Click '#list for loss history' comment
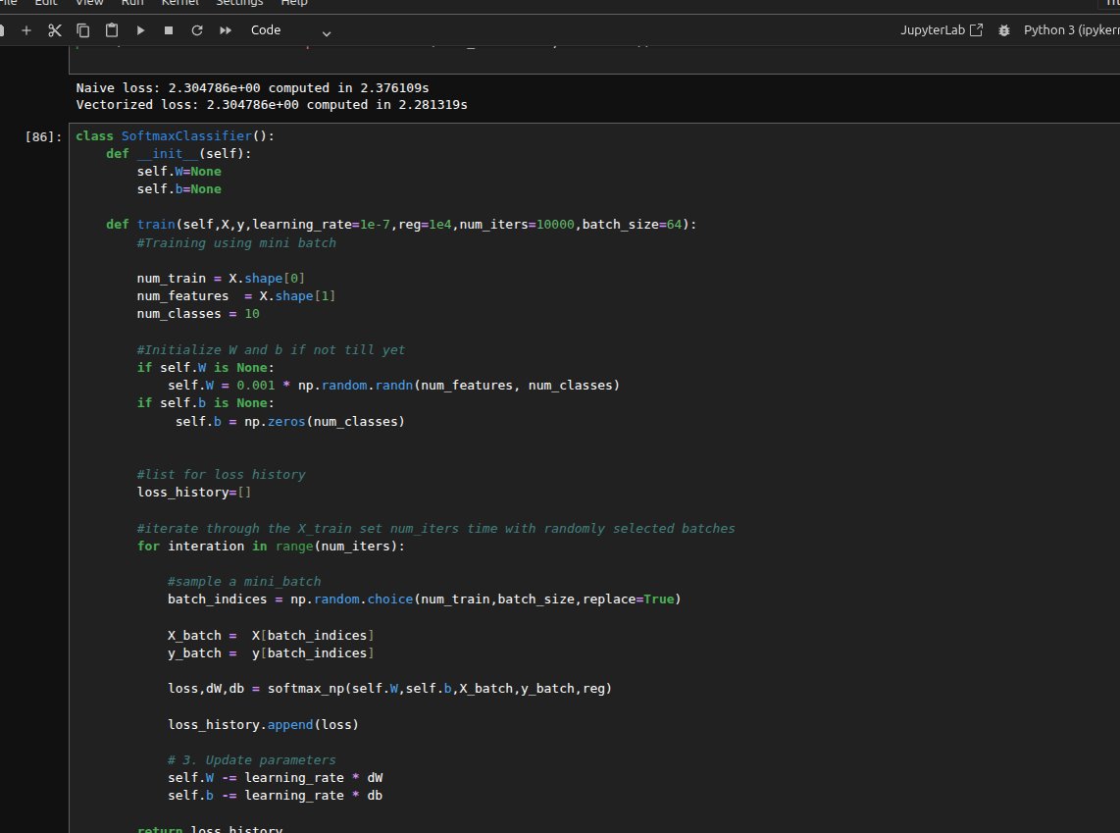 click(221, 474)
